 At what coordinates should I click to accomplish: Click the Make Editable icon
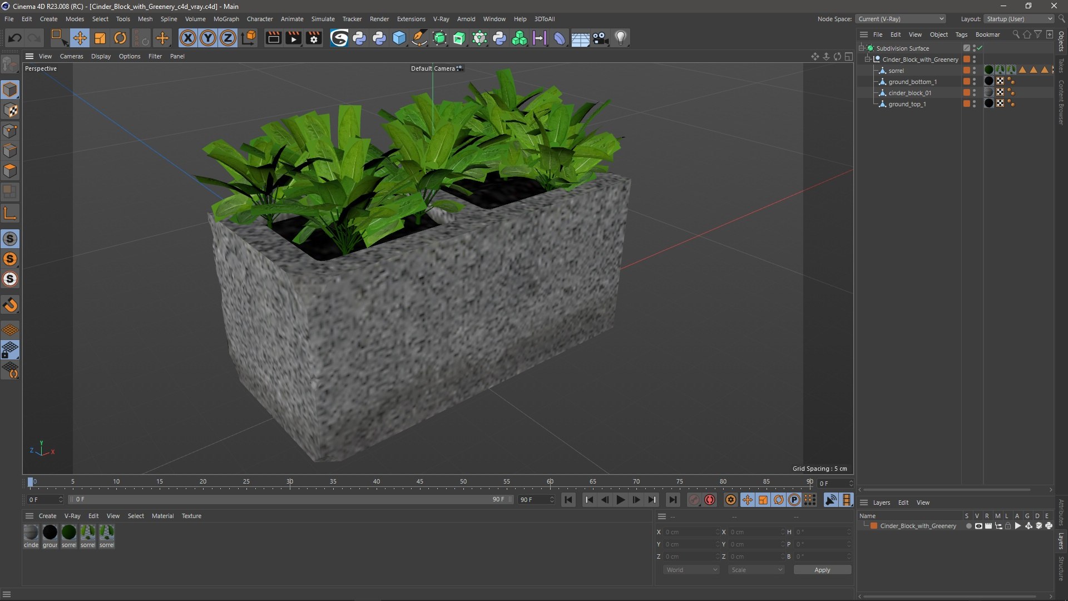[10, 65]
